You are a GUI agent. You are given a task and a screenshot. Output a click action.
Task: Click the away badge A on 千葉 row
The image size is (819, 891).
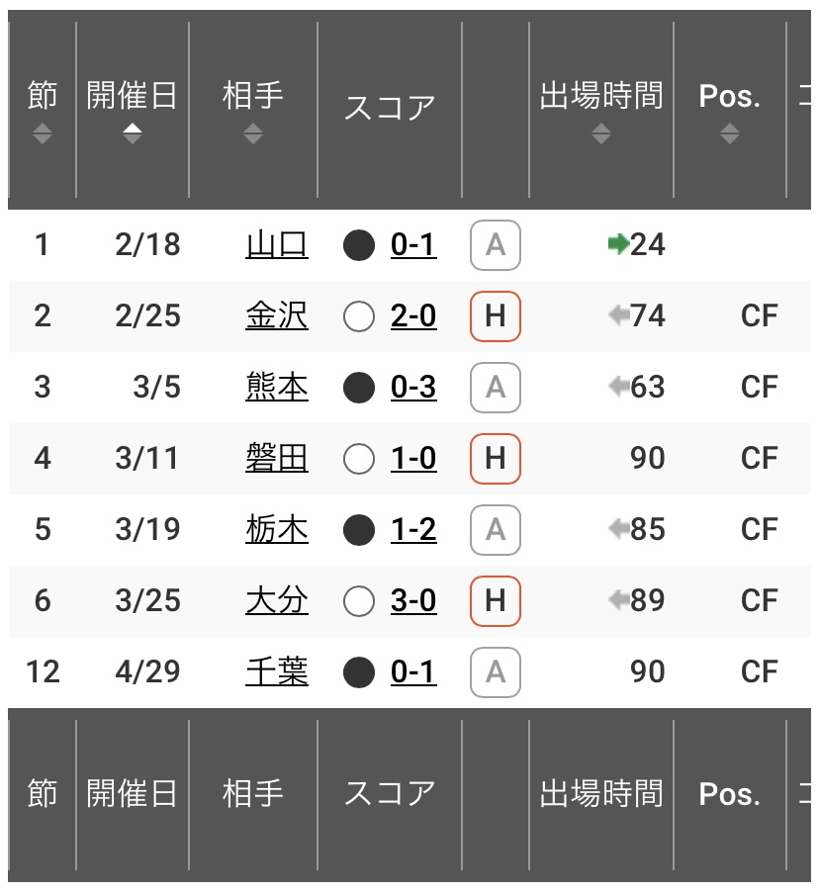(x=495, y=671)
